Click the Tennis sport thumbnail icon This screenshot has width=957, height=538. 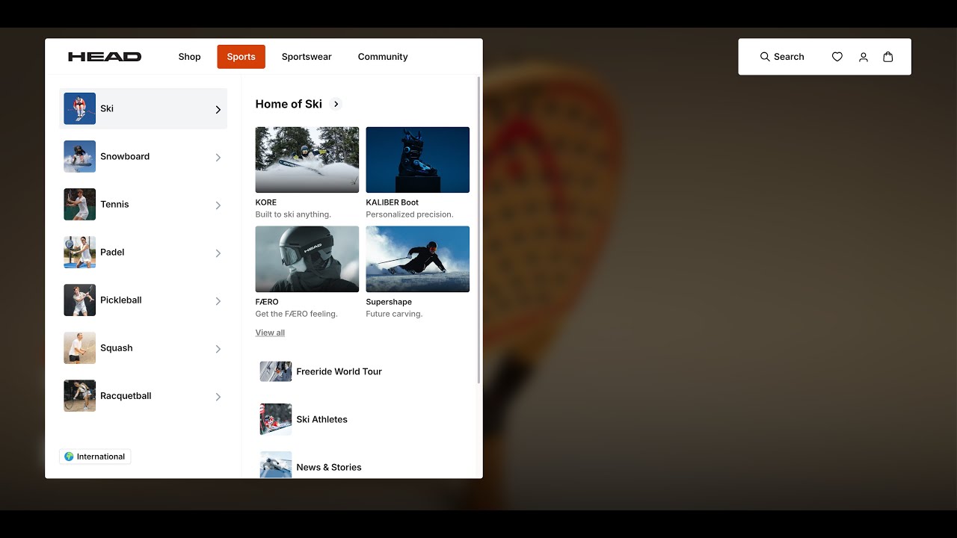pos(79,204)
